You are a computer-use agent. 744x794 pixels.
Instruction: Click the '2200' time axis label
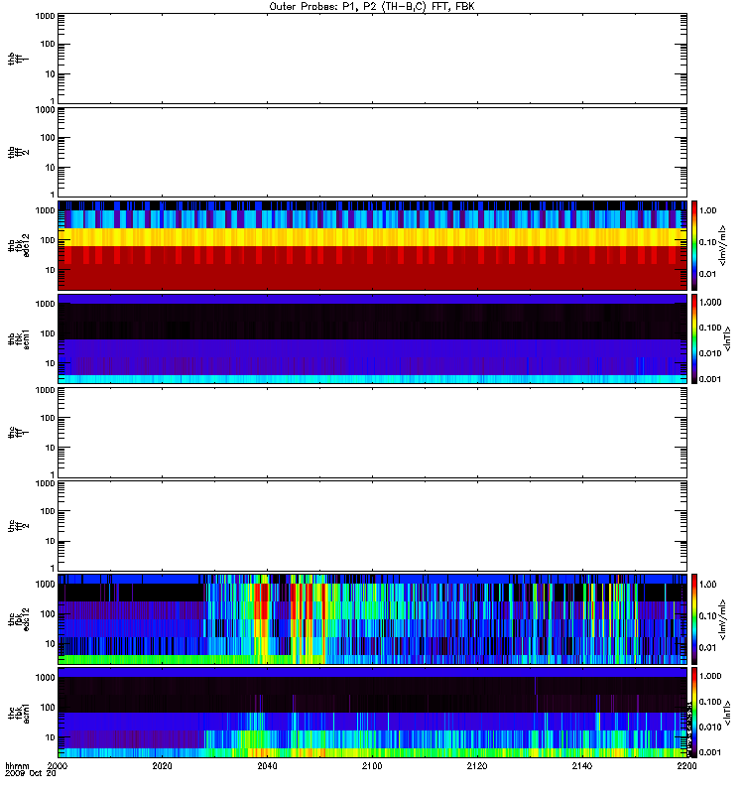(686, 765)
